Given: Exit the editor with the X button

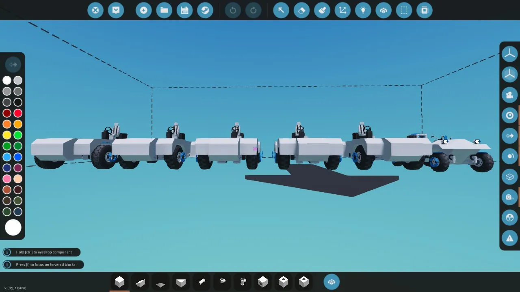Looking at the screenshot, I should coord(95,10).
